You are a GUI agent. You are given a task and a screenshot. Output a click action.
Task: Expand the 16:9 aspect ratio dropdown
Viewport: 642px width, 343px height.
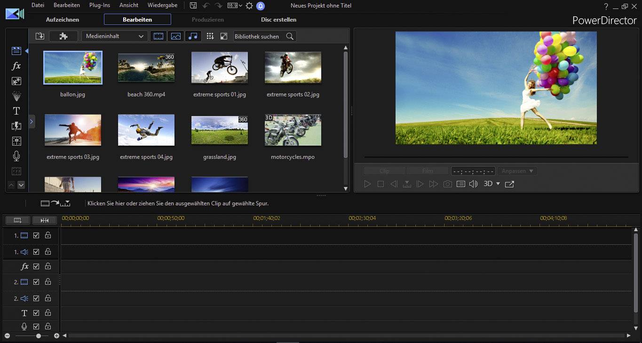(235, 6)
